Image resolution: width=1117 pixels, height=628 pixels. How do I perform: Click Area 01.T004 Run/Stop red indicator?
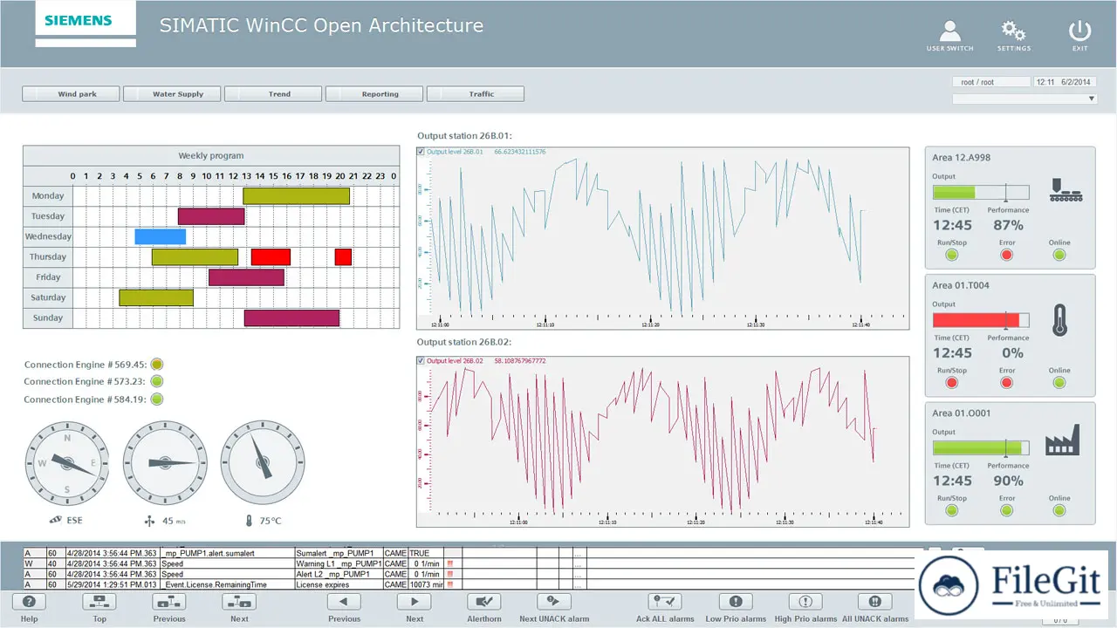click(x=951, y=382)
